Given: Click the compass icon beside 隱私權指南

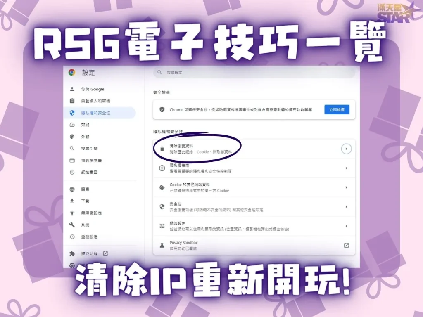Looking at the screenshot, I should pos(161,168).
